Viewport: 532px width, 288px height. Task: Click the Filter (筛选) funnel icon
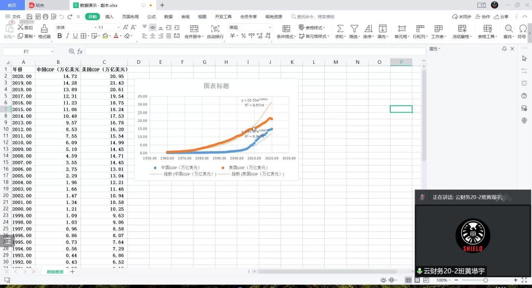coord(354,29)
